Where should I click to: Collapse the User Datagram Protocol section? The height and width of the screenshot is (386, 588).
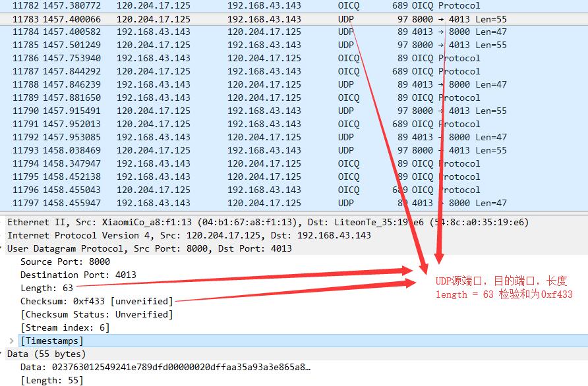(x=3, y=248)
